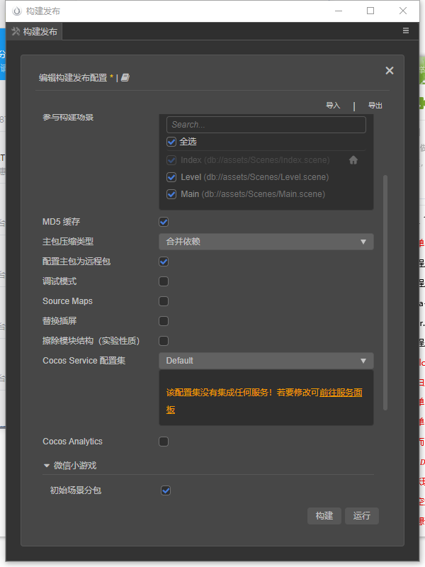Click the Main (db://assets/Scenes/Main.scene) text
The image size is (425, 567).
(x=253, y=194)
